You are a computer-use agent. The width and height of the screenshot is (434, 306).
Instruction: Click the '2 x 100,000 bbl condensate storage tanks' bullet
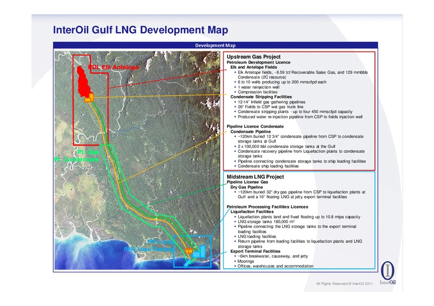point(285,147)
